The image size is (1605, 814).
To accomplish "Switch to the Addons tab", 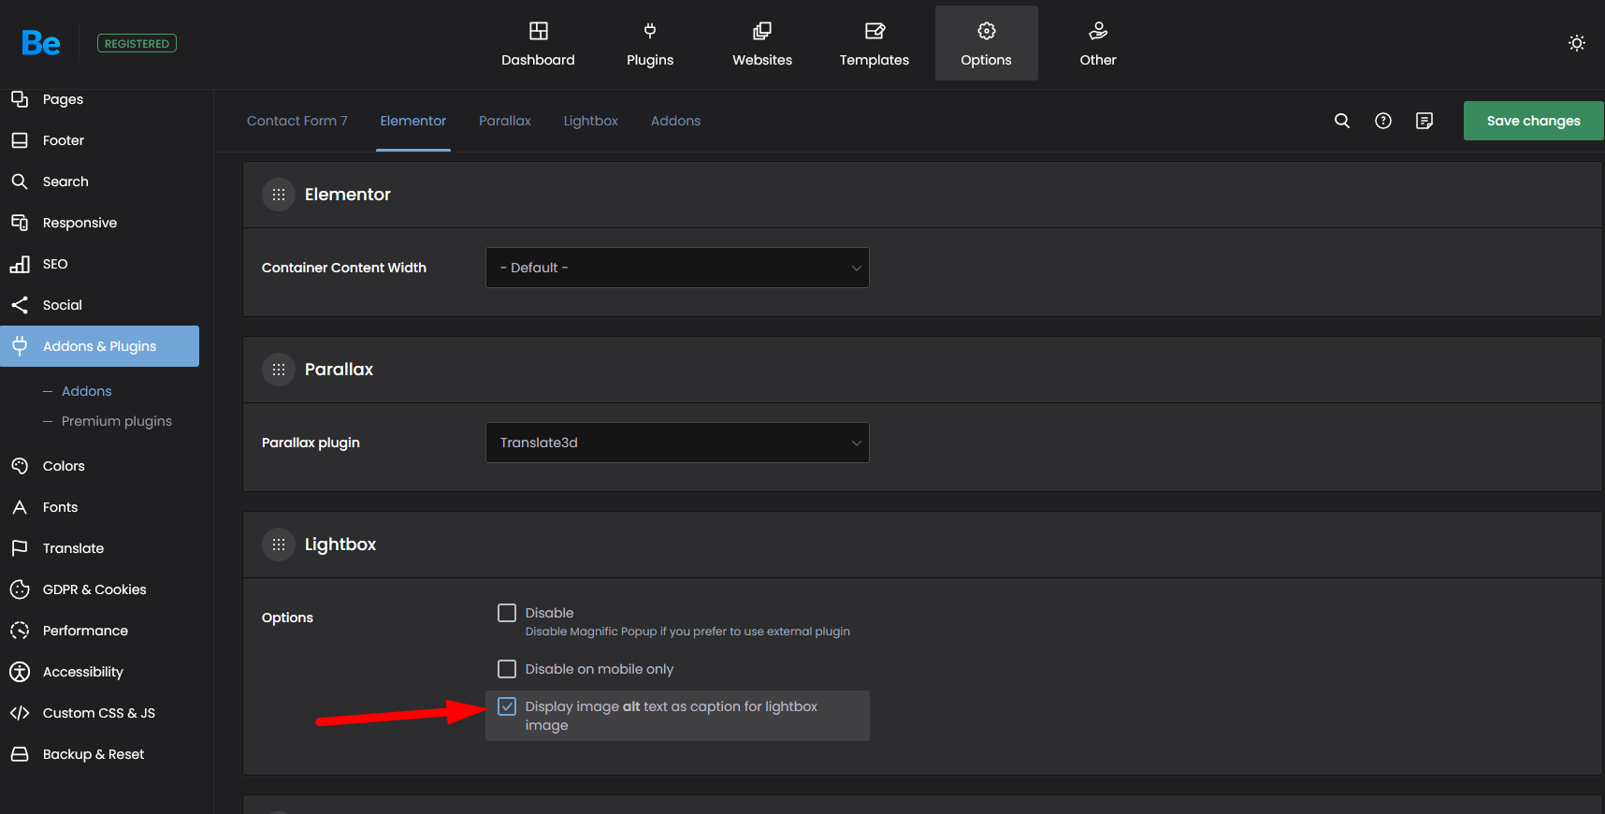I will coord(675,121).
